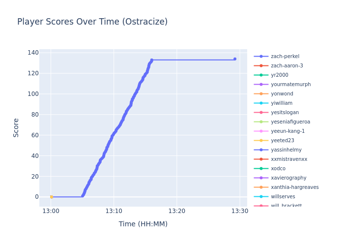Click final data point near 13:30
Viewport: 344px width, 246px height.
pyautogui.click(x=235, y=59)
